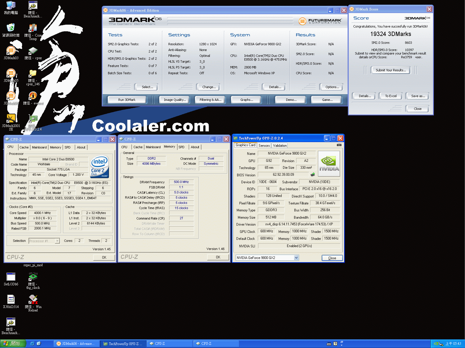
Task: Click Graphs button in 3DMark06
Action: point(246,100)
